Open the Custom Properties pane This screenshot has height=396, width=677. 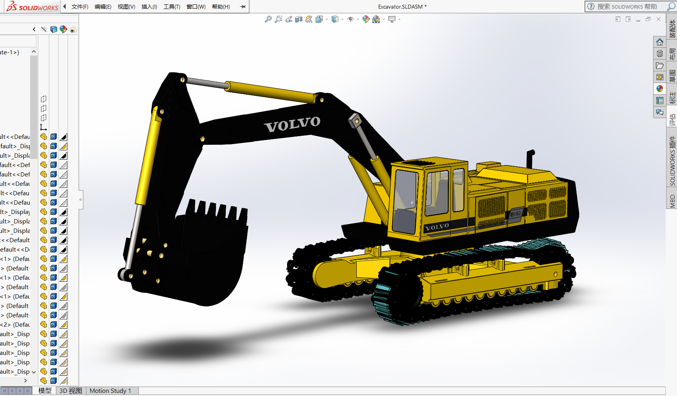660,101
